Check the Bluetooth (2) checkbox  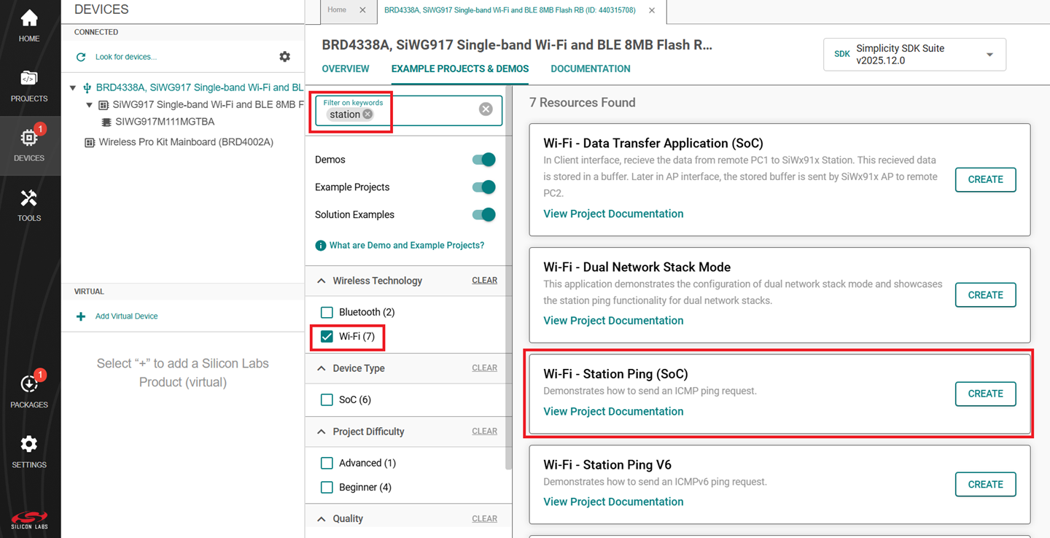(x=327, y=312)
